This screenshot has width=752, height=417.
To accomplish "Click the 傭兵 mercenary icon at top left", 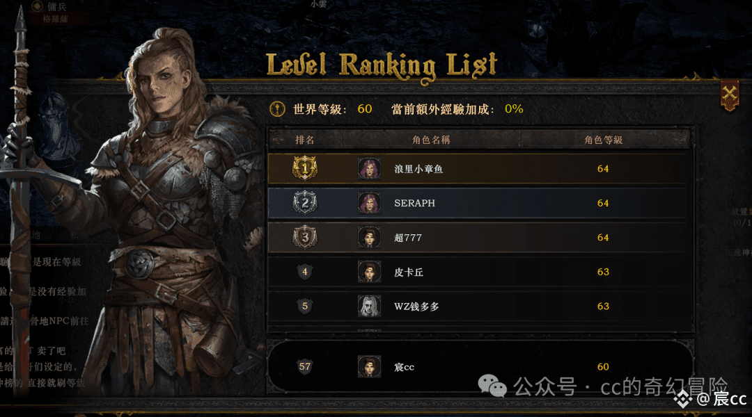I will pyautogui.click(x=37, y=6).
